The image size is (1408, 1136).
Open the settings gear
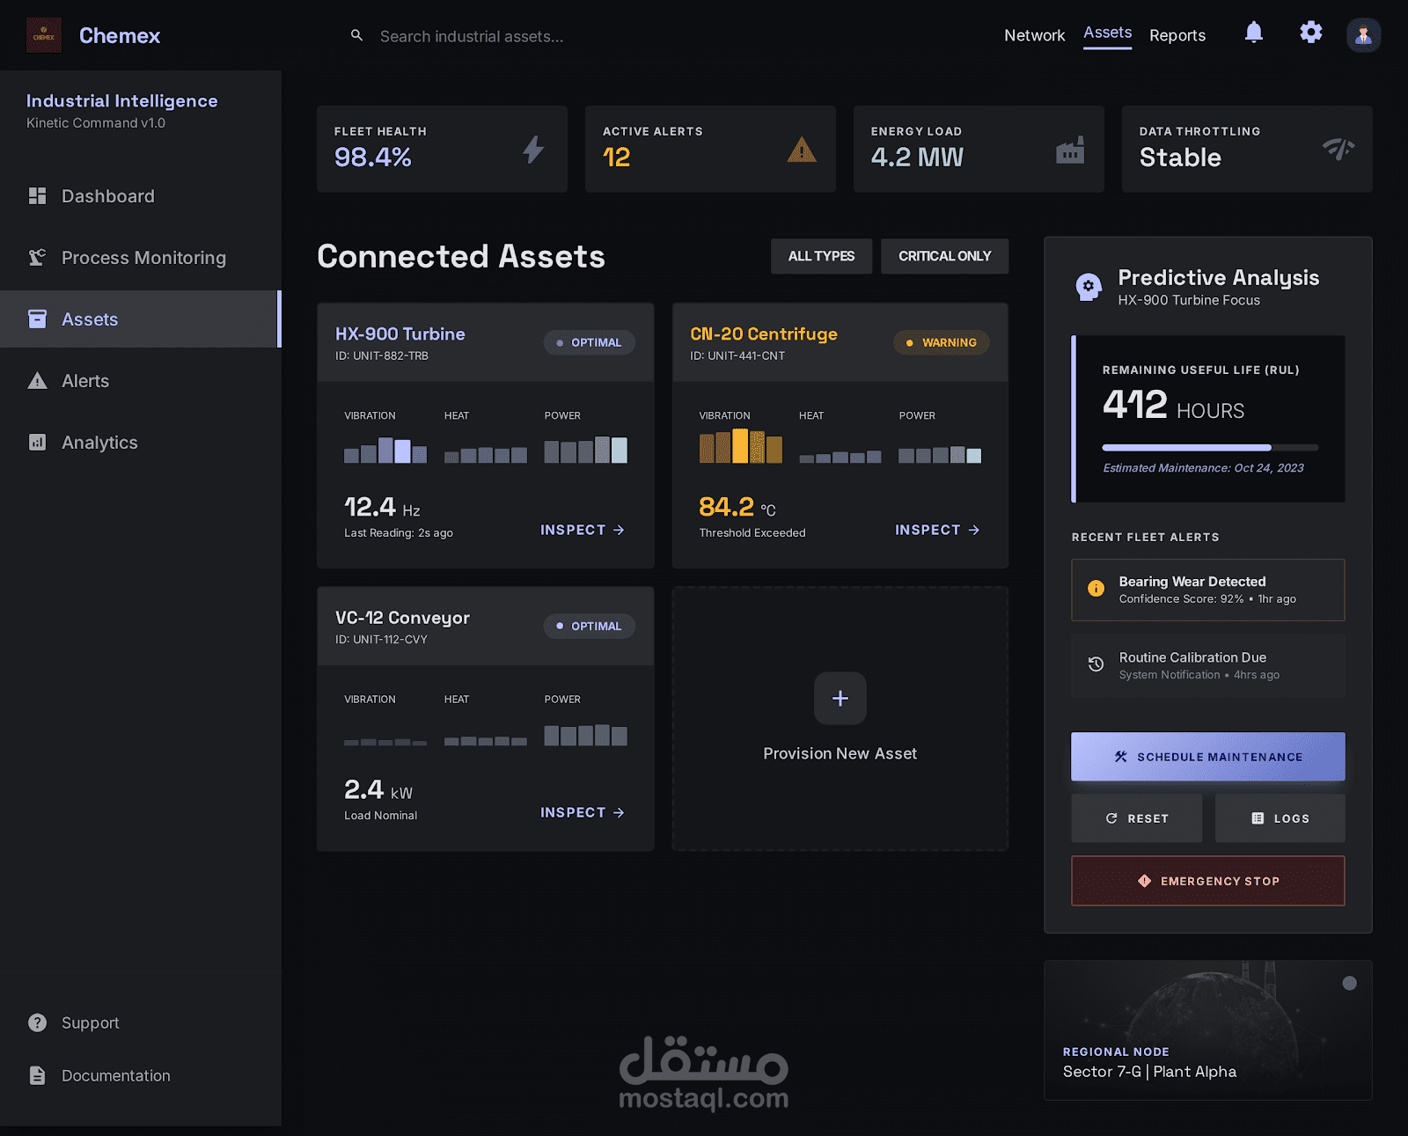(1310, 33)
